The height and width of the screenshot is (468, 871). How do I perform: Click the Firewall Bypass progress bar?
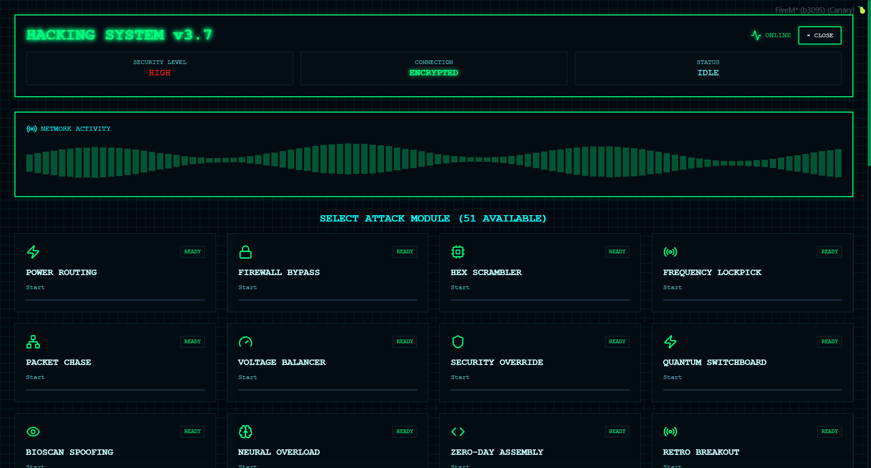coord(328,300)
